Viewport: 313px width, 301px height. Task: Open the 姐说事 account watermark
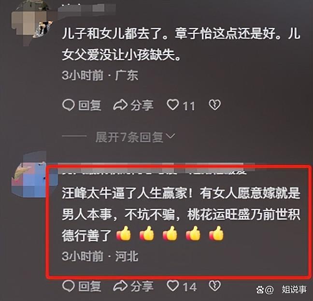click(x=294, y=289)
